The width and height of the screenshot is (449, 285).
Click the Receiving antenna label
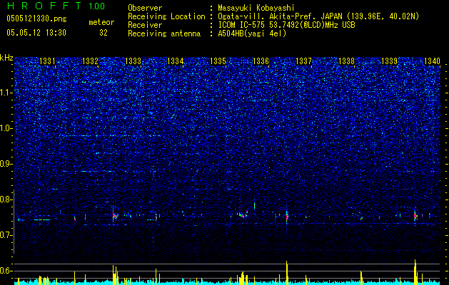pyautogui.click(x=164, y=33)
